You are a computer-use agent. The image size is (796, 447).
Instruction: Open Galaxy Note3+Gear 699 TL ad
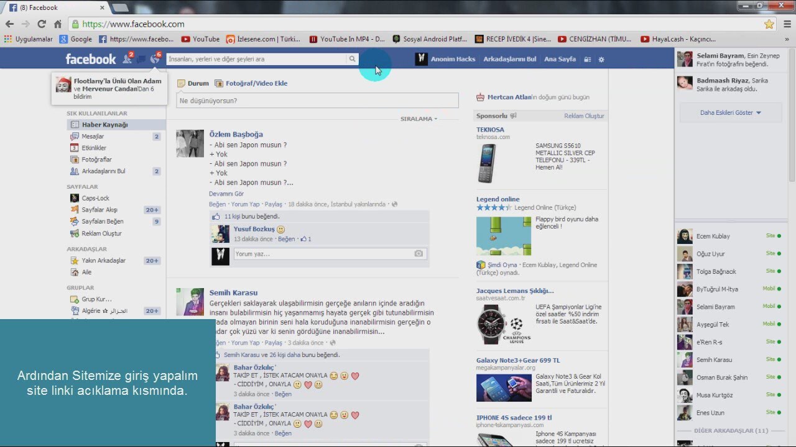tap(518, 360)
